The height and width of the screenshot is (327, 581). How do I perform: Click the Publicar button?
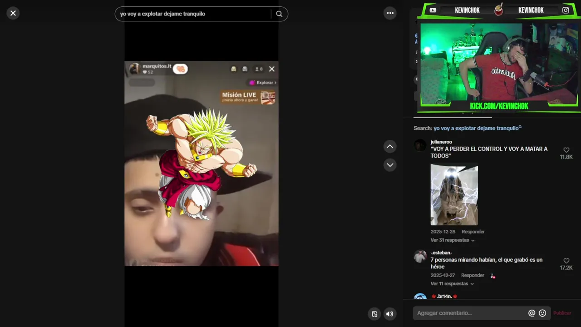pyautogui.click(x=562, y=313)
